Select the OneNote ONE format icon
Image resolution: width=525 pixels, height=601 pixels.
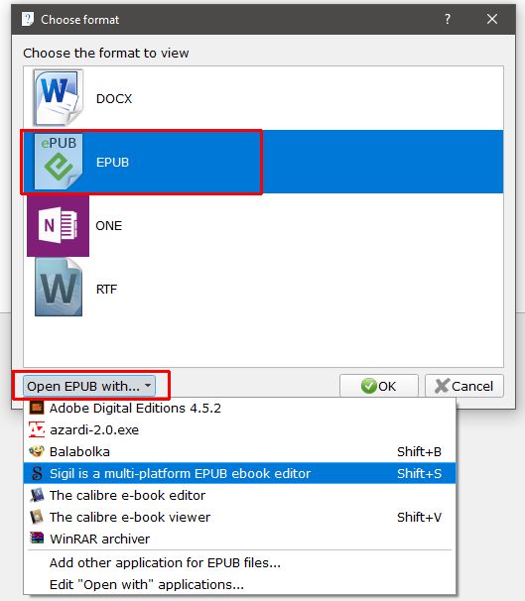pos(58,226)
